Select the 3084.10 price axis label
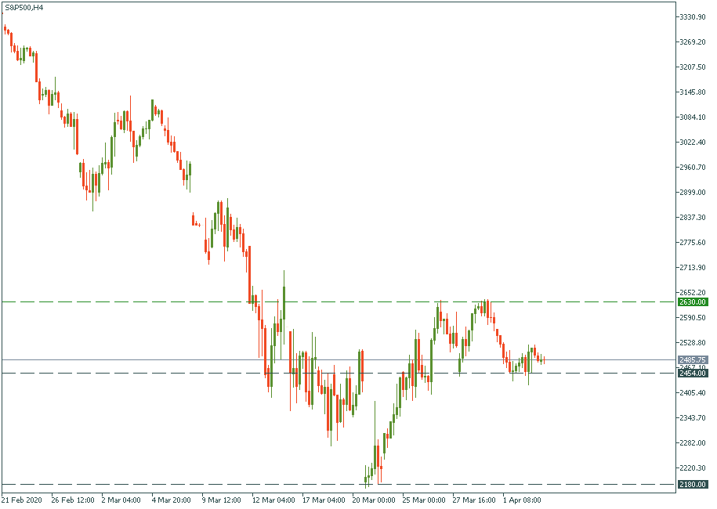Screen dimensions: 717x509 pyautogui.click(x=693, y=117)
